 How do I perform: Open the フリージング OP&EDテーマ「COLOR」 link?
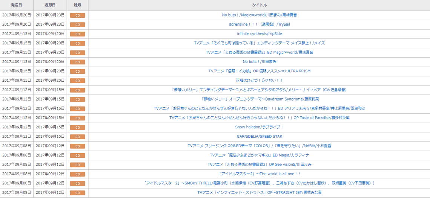[259, 146]
